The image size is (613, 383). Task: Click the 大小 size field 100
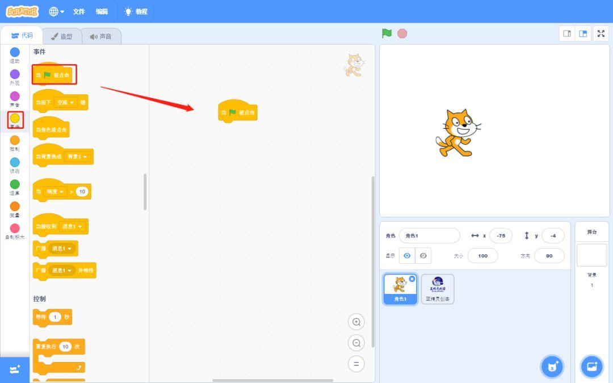(483, 255)
